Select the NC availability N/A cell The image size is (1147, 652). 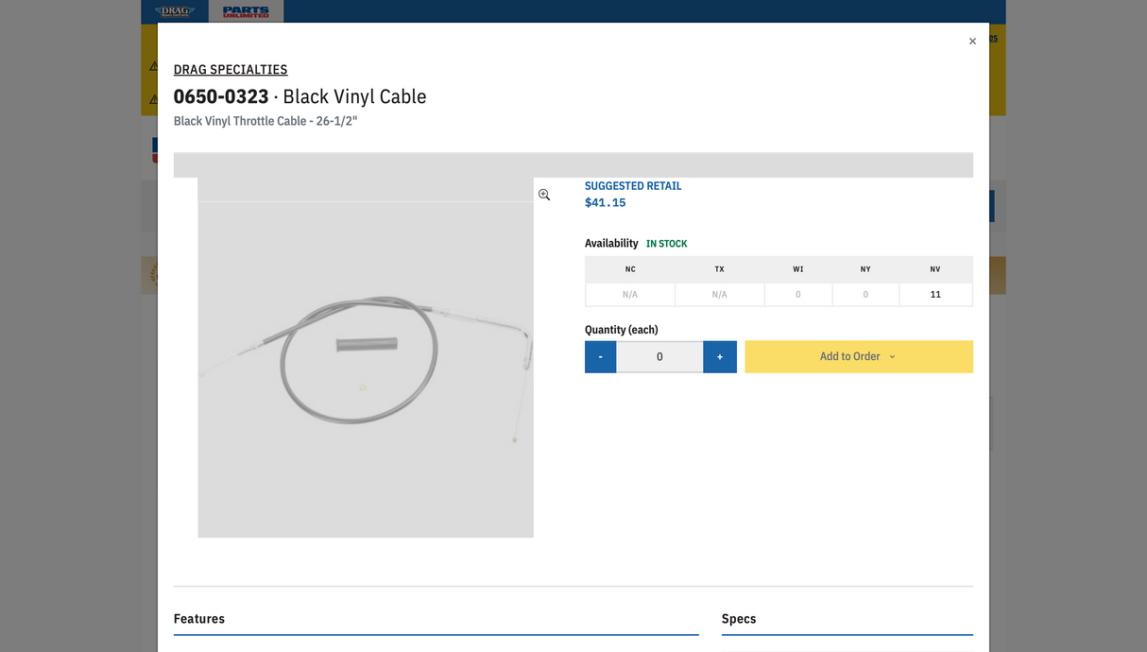[630, 295]
